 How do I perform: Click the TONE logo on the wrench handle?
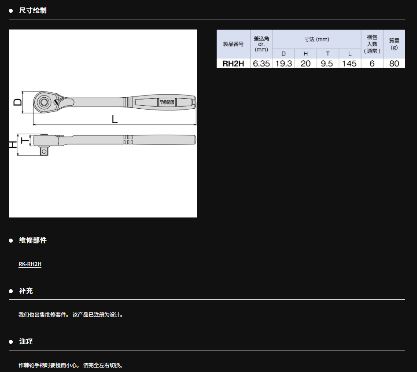tap(167, 102)
